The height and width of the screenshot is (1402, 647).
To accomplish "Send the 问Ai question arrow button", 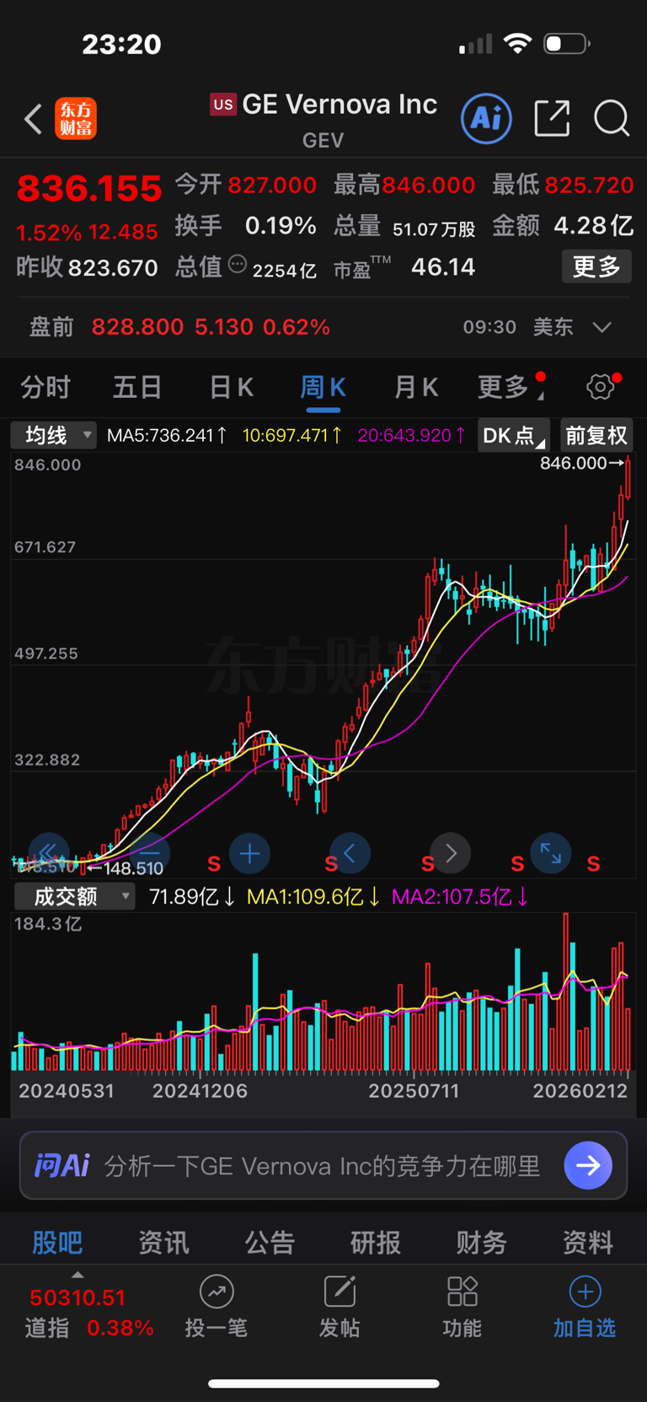I will click(588, 1165).
